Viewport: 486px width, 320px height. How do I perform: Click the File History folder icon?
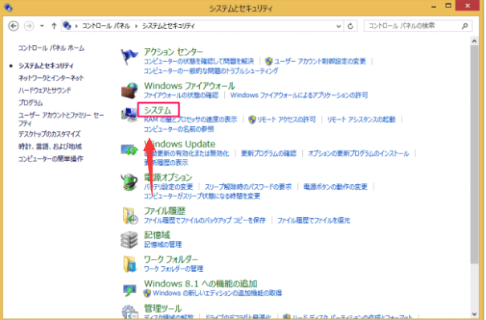click(130, 215)
